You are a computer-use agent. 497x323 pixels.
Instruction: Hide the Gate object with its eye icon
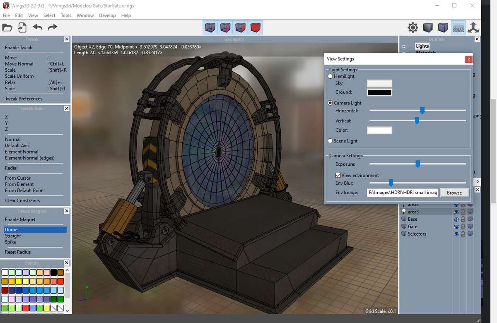456,227
